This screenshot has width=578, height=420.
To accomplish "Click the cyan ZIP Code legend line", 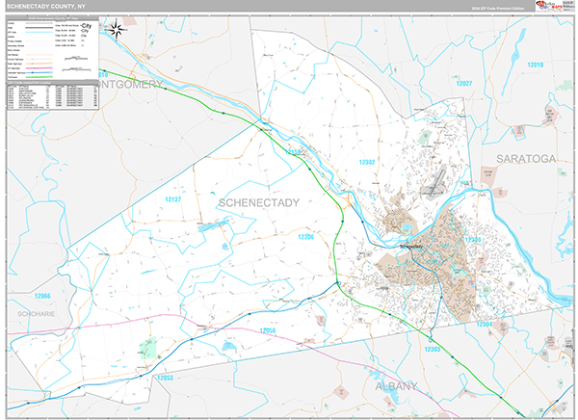I will click(39, 33).
